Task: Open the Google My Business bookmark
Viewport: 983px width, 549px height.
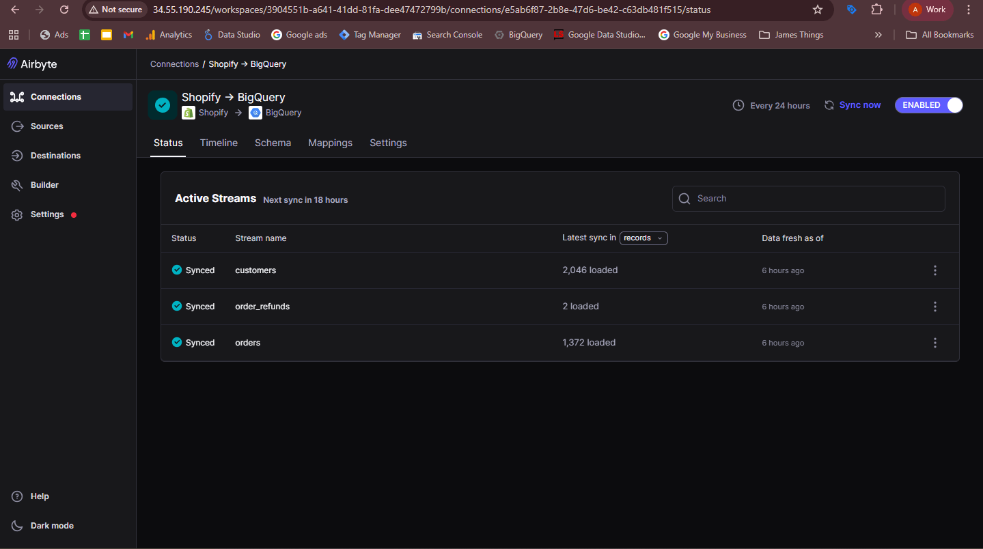Action: (x=702, y=35)
